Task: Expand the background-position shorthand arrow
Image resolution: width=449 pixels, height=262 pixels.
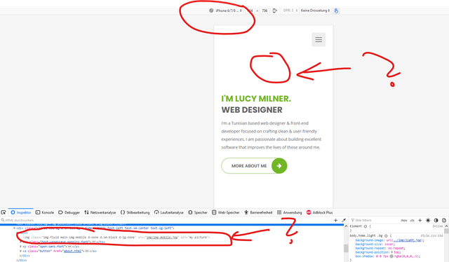Action: coord(392,252)
